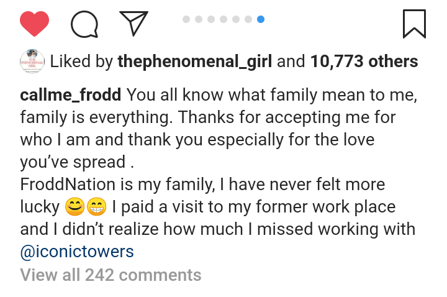Open comments with the speech bubble icon
Viewport: 447px width, 297px height.
pyautogui.click(x=84, y=24)
